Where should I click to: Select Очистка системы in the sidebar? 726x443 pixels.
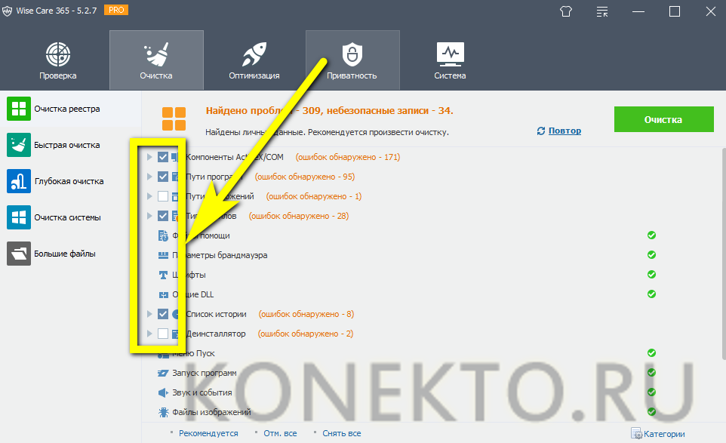[x=70, y=217]
